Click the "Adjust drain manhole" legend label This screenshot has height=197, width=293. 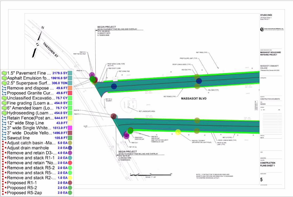pos(28,148)
